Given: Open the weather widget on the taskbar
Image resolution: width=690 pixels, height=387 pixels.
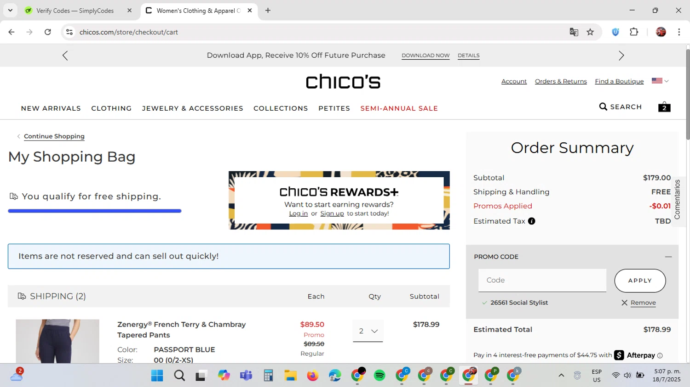Looking at the screenshot, I should click(16, 376).
